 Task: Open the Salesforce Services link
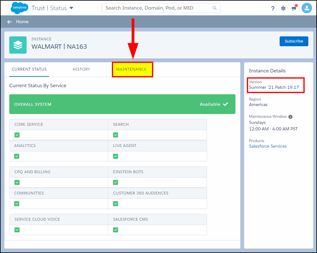pos(268,146)
